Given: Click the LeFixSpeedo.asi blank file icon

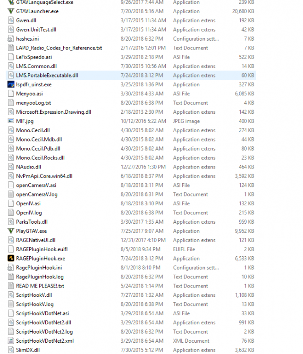Looking at the screenshot, I should pyautogui.click(x=10, y=57).
